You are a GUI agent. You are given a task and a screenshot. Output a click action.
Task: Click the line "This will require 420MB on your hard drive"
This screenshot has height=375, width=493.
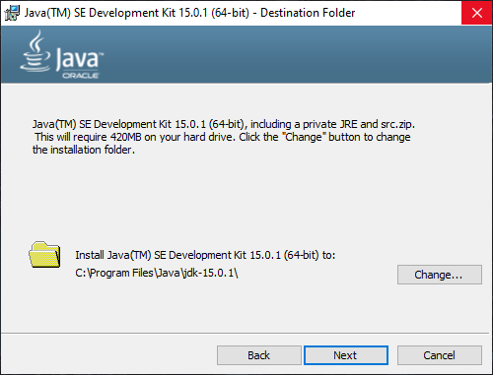[x=135, y=137]
